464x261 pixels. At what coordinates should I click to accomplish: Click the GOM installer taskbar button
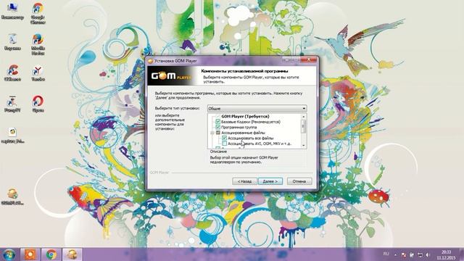pyautogui.click(x=72, y=254)
